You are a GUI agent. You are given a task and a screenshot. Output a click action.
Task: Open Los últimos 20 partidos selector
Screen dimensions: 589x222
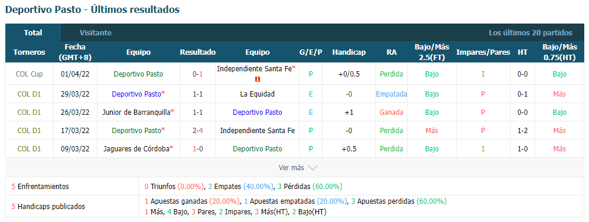coord(531,32)
